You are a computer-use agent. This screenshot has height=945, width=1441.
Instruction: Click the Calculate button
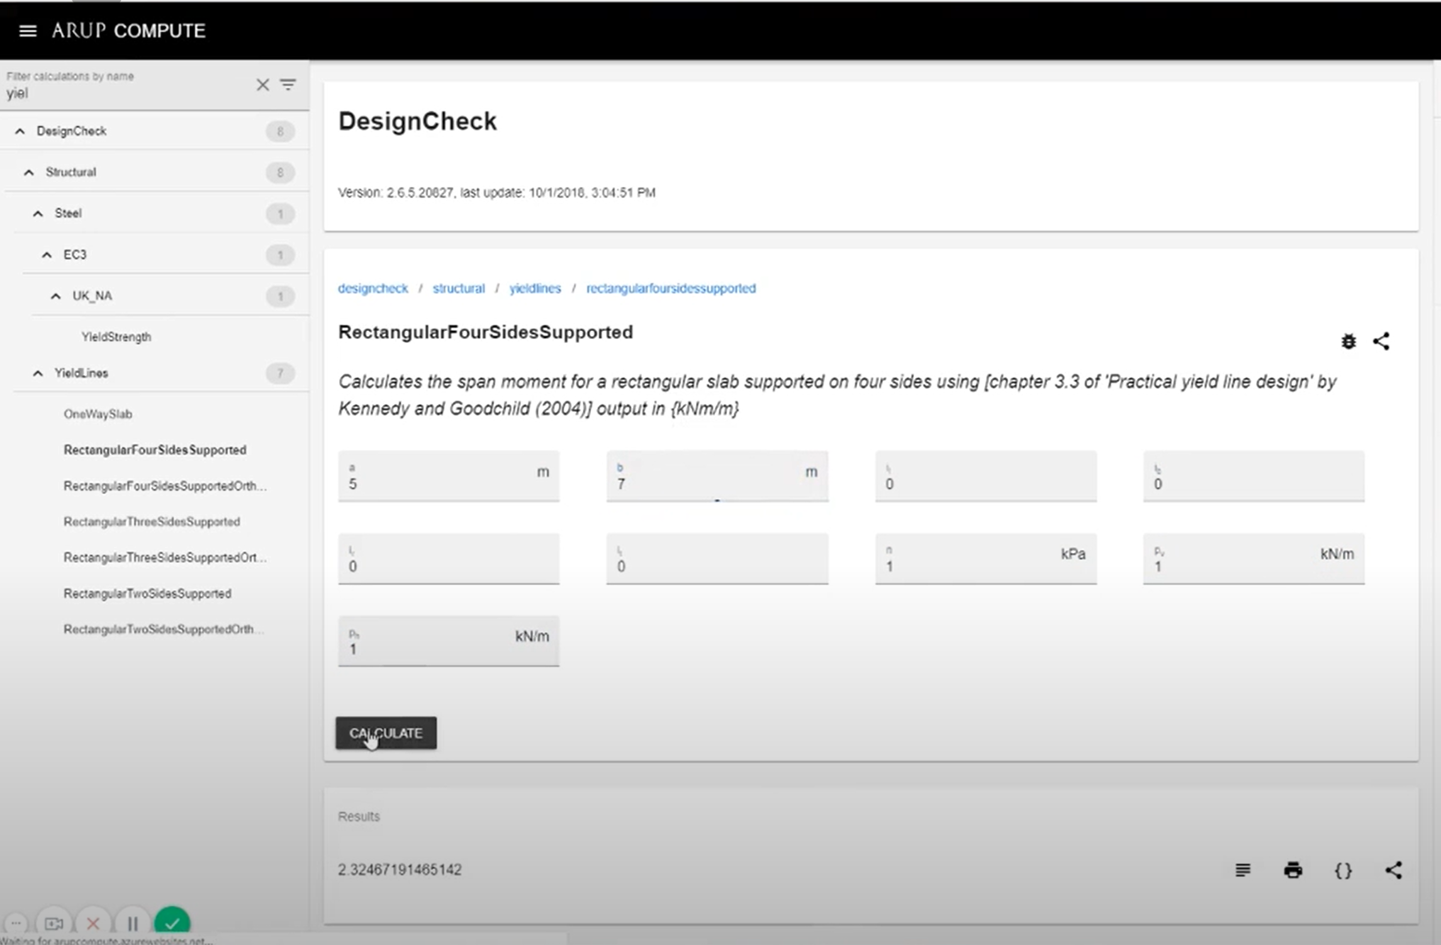point(386,733)
